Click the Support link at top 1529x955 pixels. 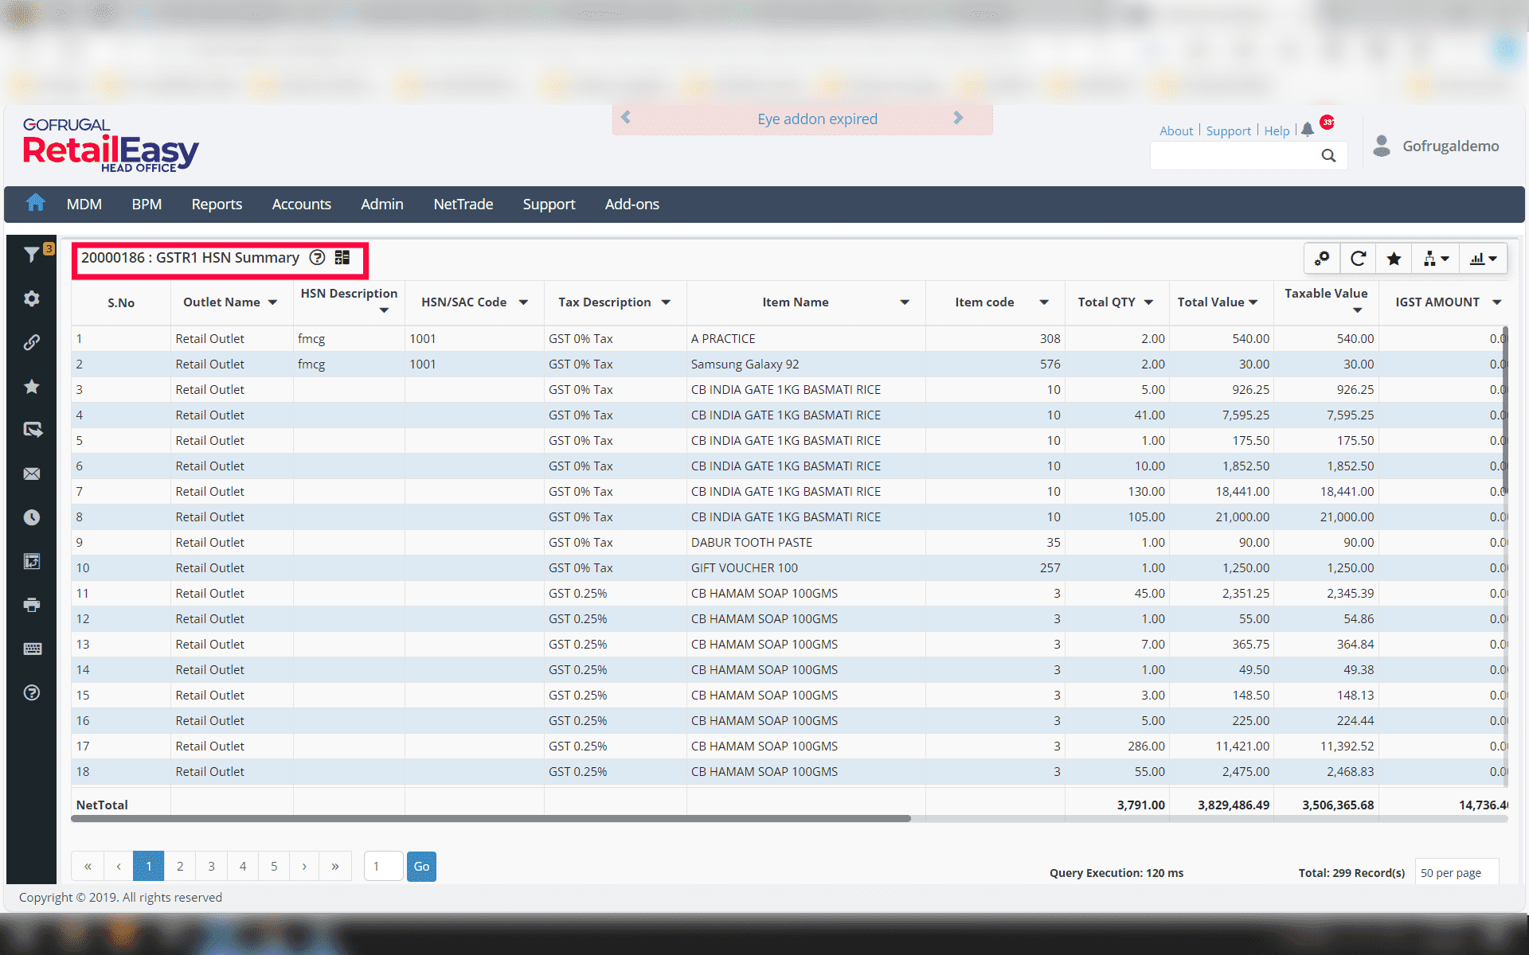(1228, 131)
